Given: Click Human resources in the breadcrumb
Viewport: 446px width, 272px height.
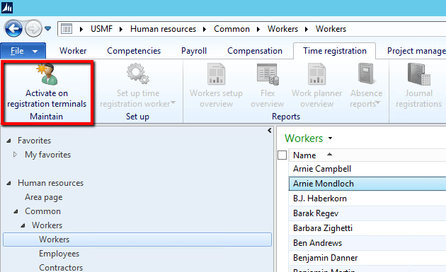Looking at the screenshot, I should click(163, 29).
